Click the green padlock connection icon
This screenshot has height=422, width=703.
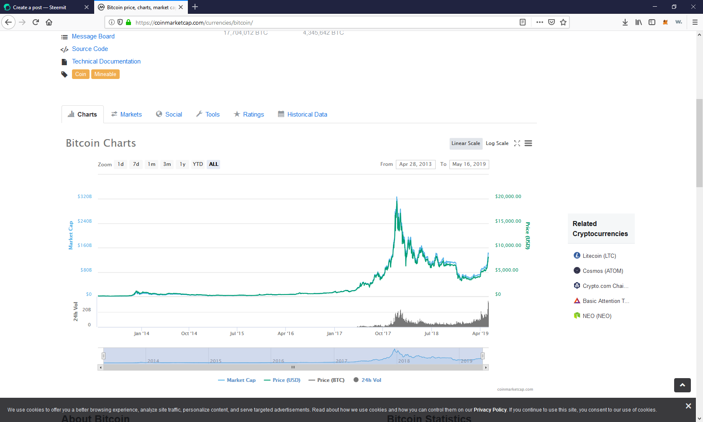coord(128,22)
